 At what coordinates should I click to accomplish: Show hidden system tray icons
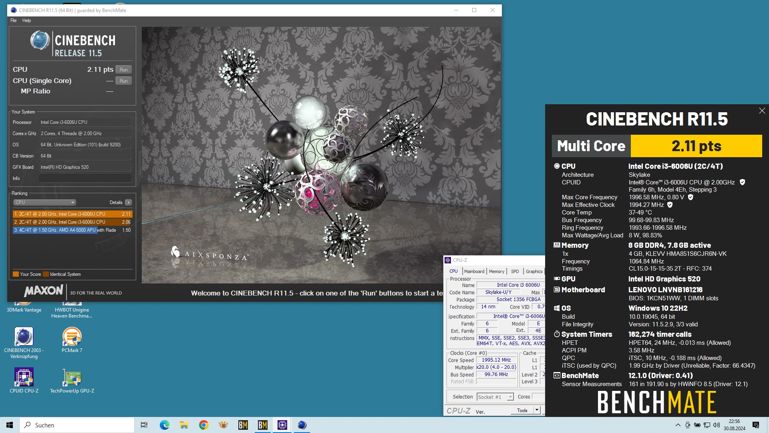[x=678, y=425]
